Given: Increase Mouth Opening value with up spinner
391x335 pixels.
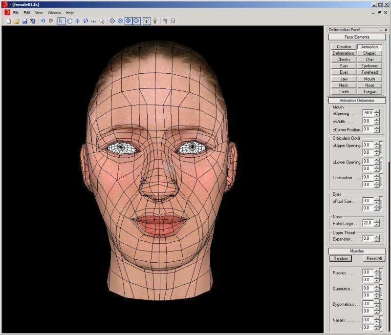Looking at the screenshot, I should coord(377,111).
